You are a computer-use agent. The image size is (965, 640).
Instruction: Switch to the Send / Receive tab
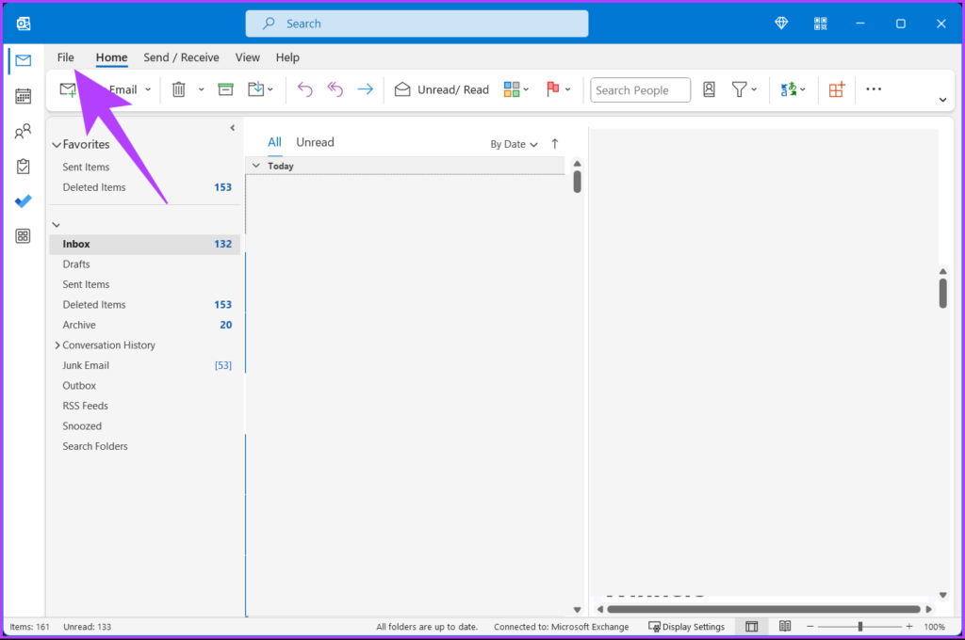(181, 57)
